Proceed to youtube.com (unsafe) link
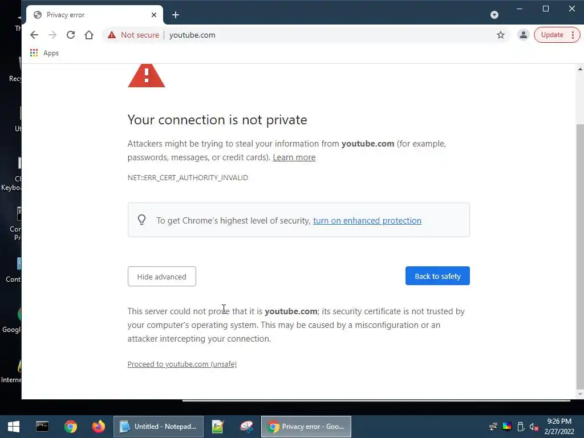The width and height of the screenshot is (584, 438). click(x=182, y=364)
